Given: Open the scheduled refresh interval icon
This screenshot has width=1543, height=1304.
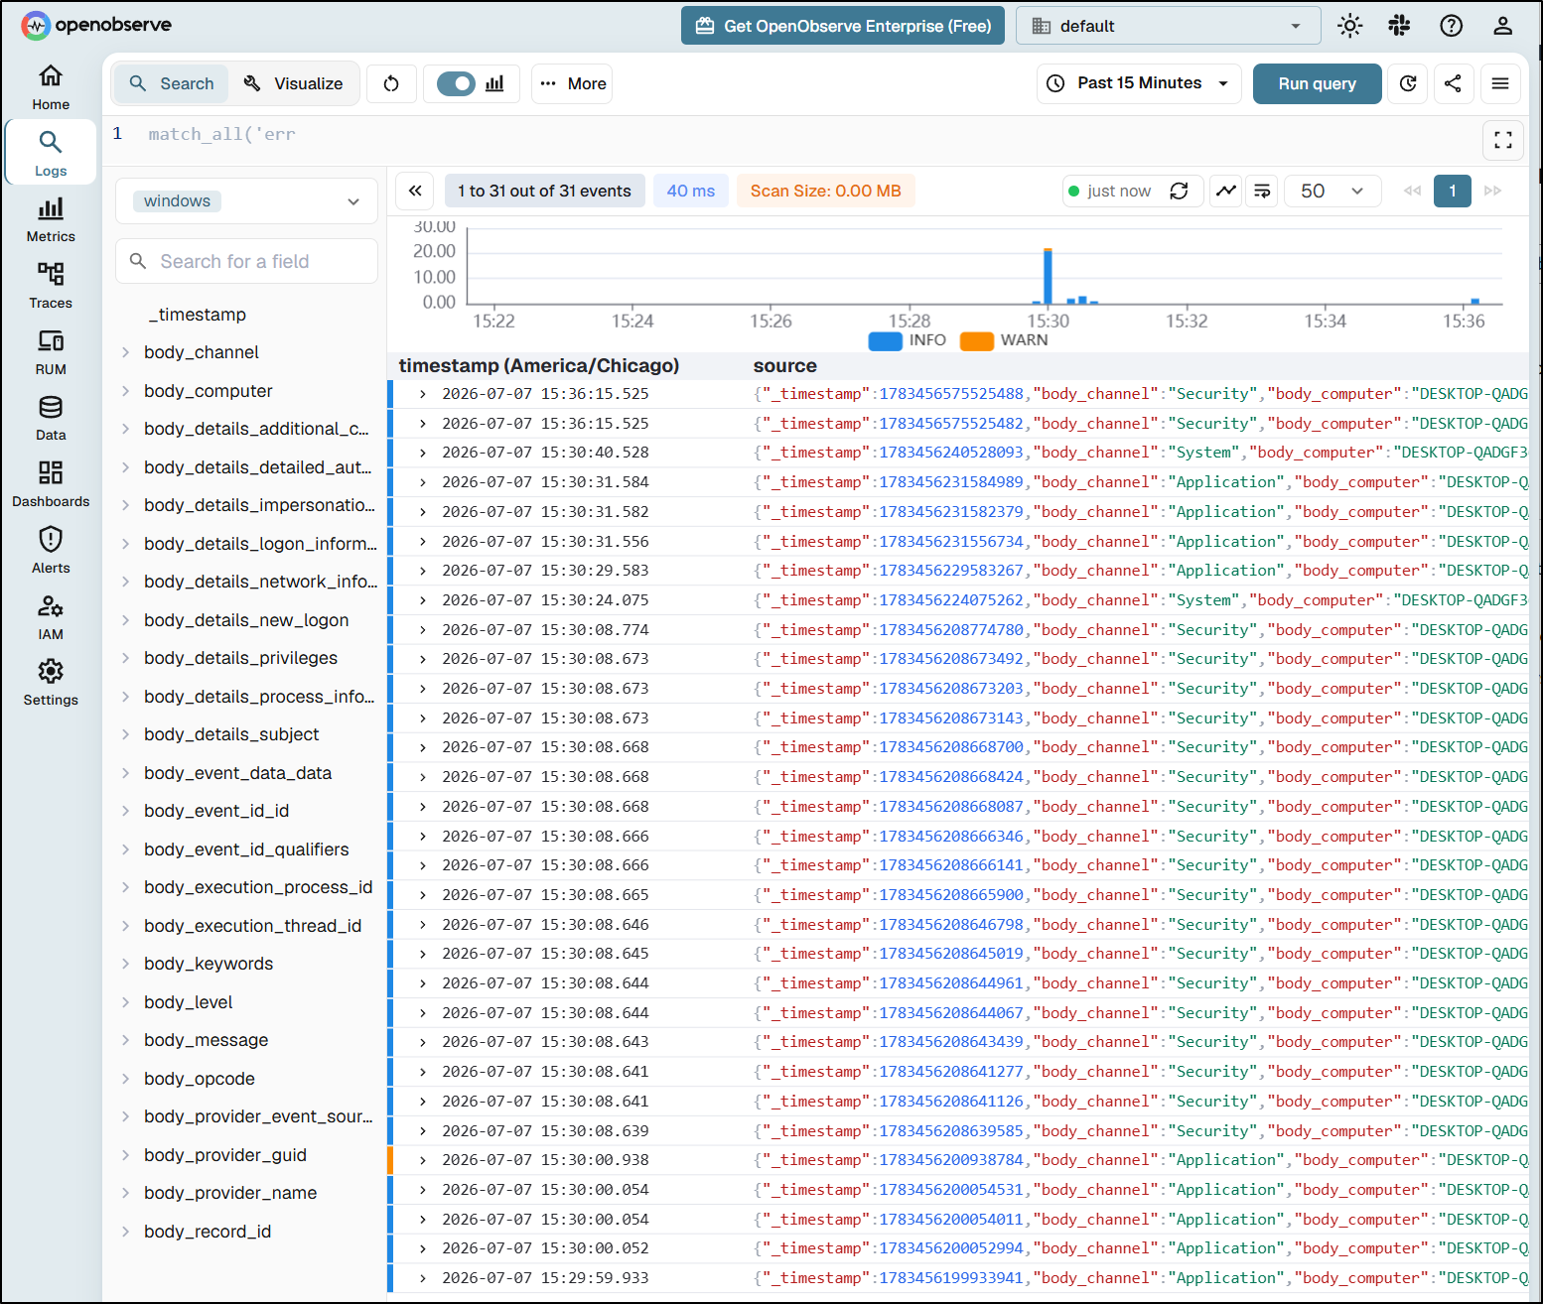Looking at the screenshot, I should pyautogui.click(x=1408, y=83).
